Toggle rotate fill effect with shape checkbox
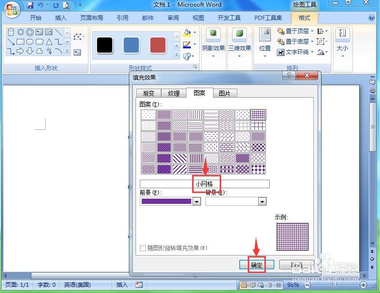The width and height of the screenshot is (380, 293). point(143,248)
